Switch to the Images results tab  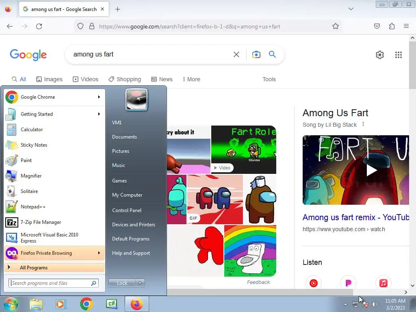49,79
